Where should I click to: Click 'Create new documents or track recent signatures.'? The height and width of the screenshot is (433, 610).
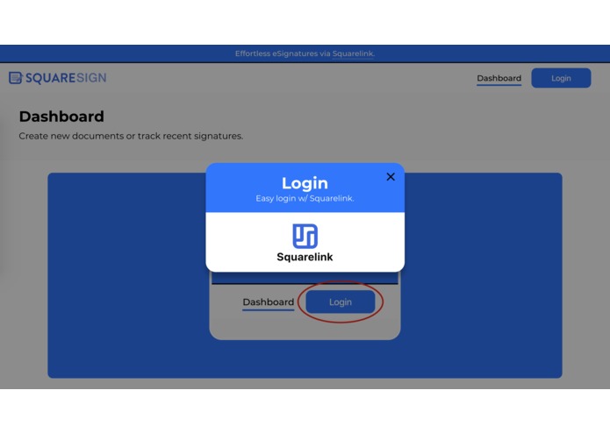(x=131, y=136)
